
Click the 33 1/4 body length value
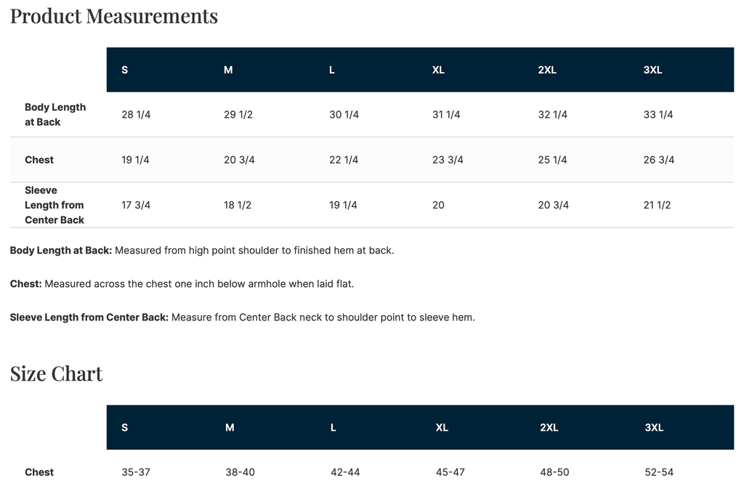click(x=658, y=115)
